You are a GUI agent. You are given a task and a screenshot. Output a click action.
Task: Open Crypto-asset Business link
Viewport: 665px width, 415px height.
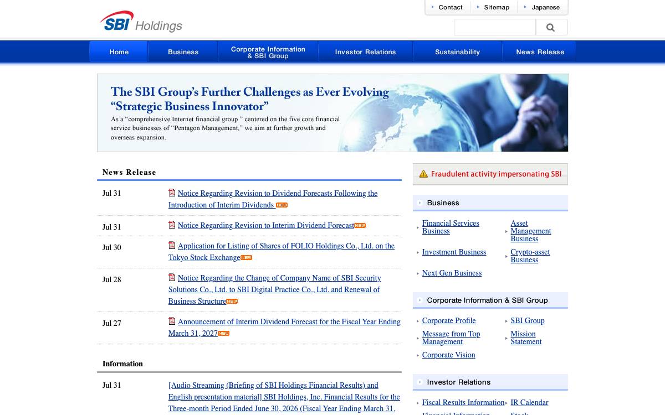(530, 256)
